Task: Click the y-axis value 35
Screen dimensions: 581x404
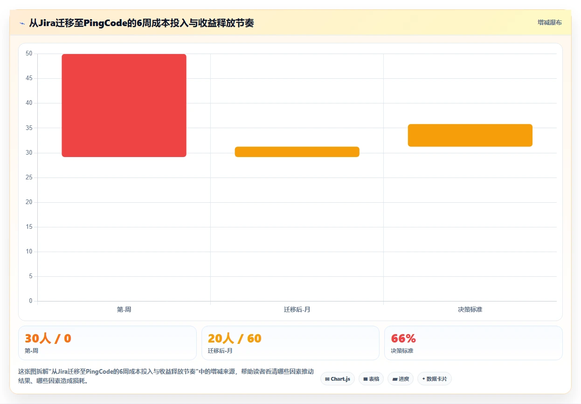Action: 29,128
